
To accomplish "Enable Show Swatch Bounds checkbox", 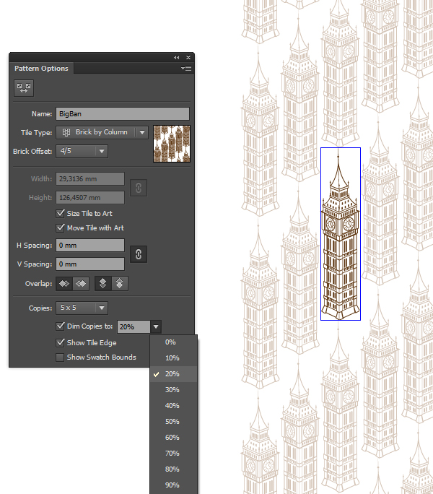I will click(60, 357).
